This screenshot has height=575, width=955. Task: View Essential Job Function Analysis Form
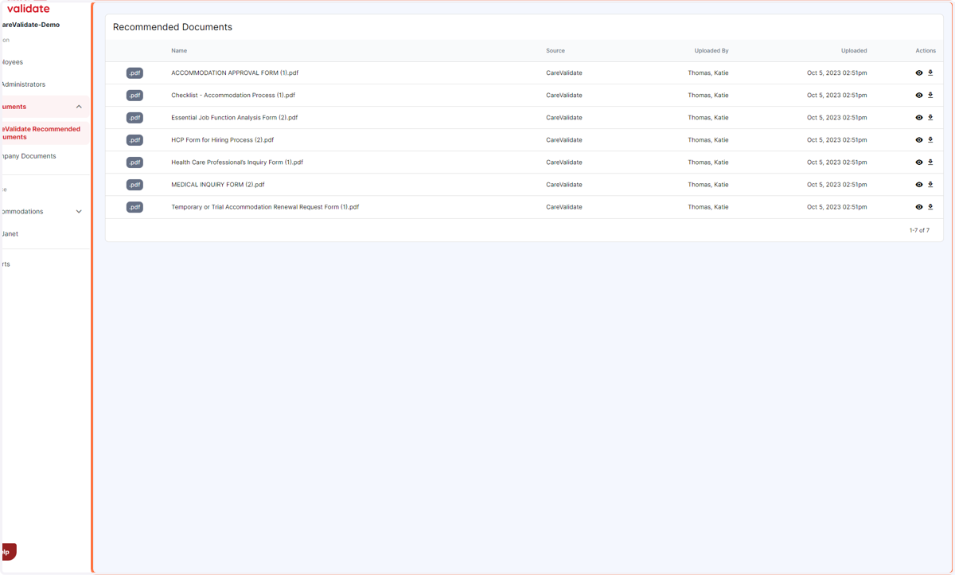[919, 118]
